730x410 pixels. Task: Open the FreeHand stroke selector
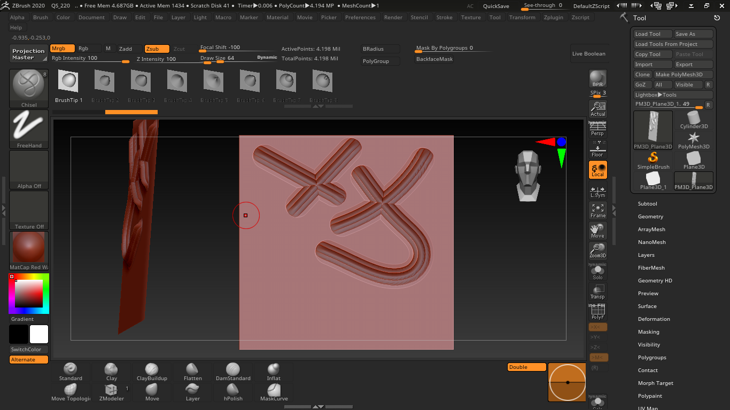(x=29, y=129)
